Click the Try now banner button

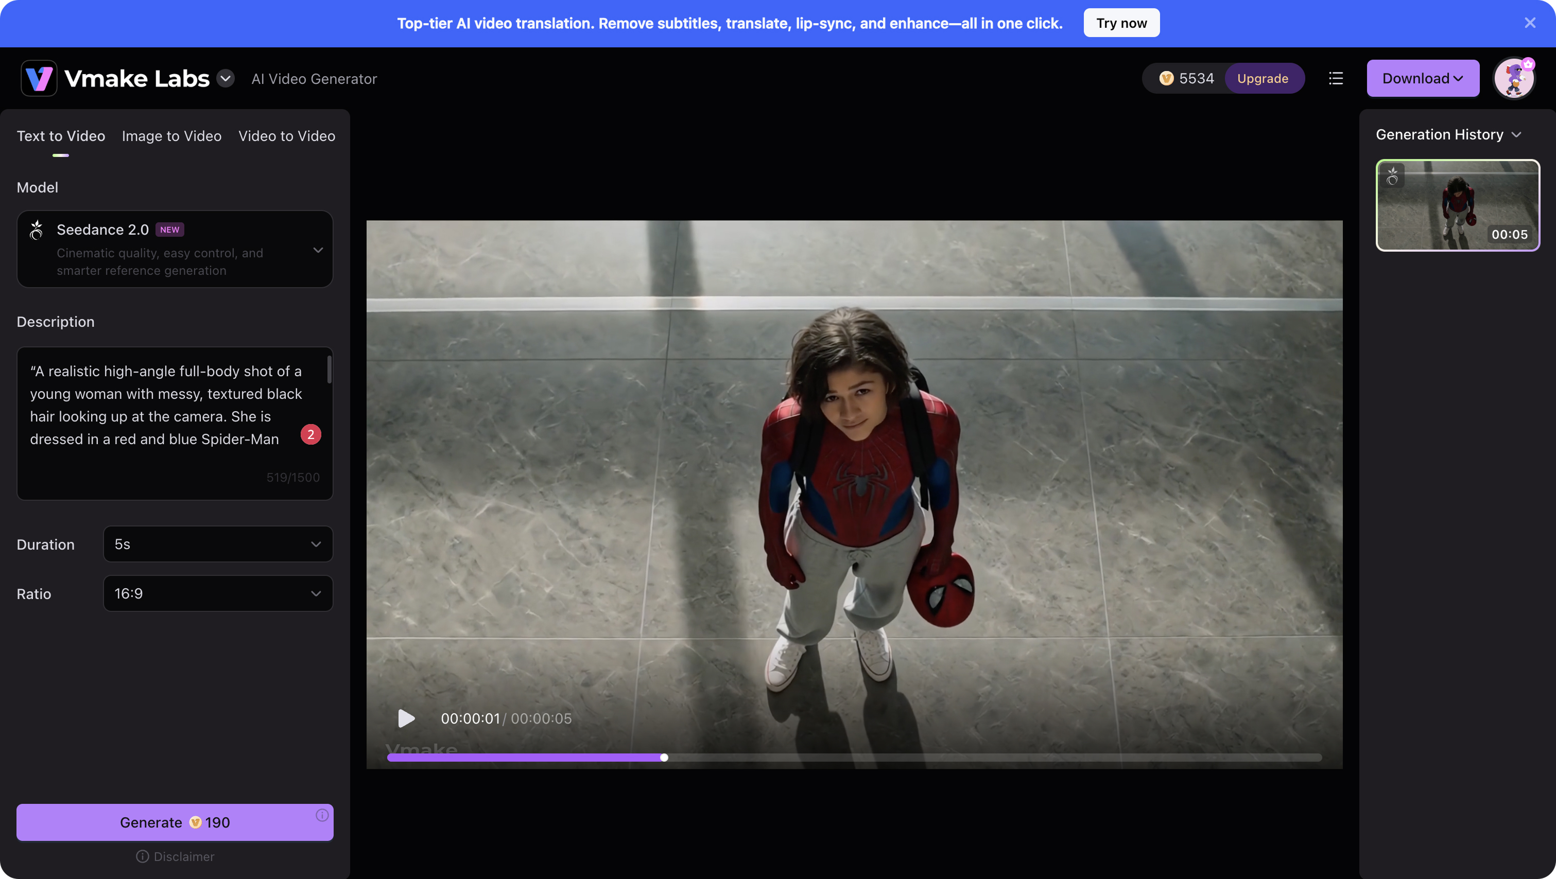(1121, 23)
